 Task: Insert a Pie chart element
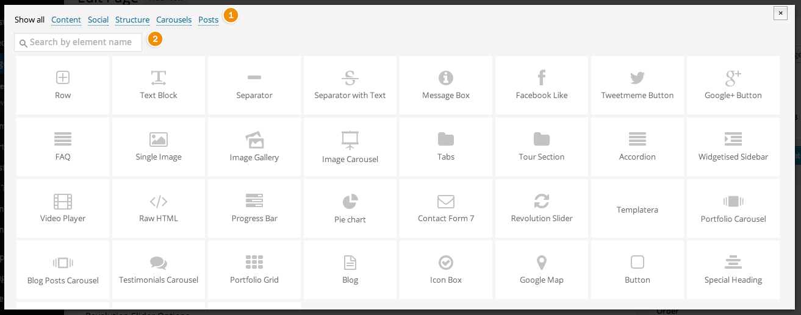[x=350, y=208]
